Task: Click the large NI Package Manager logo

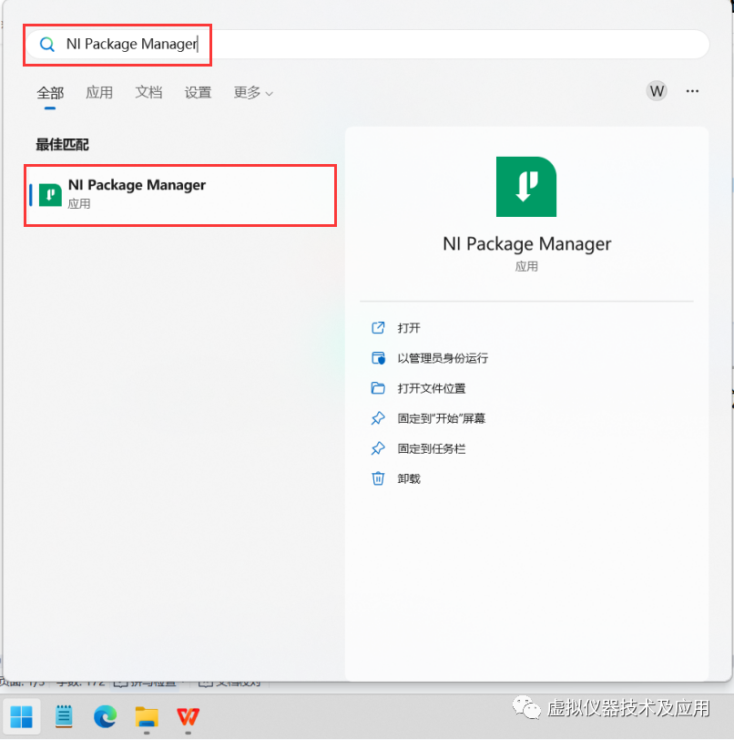Action: point(526,187)
